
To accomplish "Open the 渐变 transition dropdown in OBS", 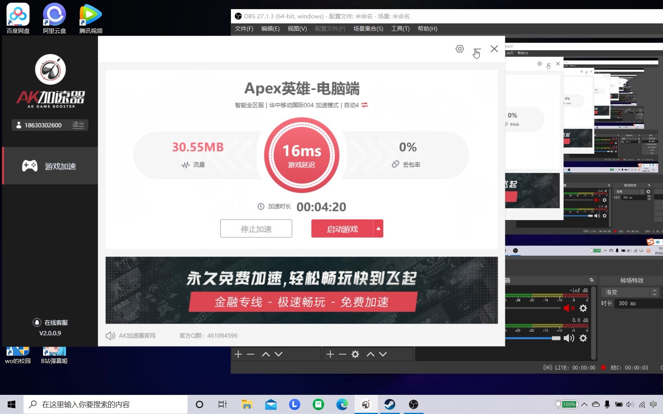I will (x=630, y=292).
